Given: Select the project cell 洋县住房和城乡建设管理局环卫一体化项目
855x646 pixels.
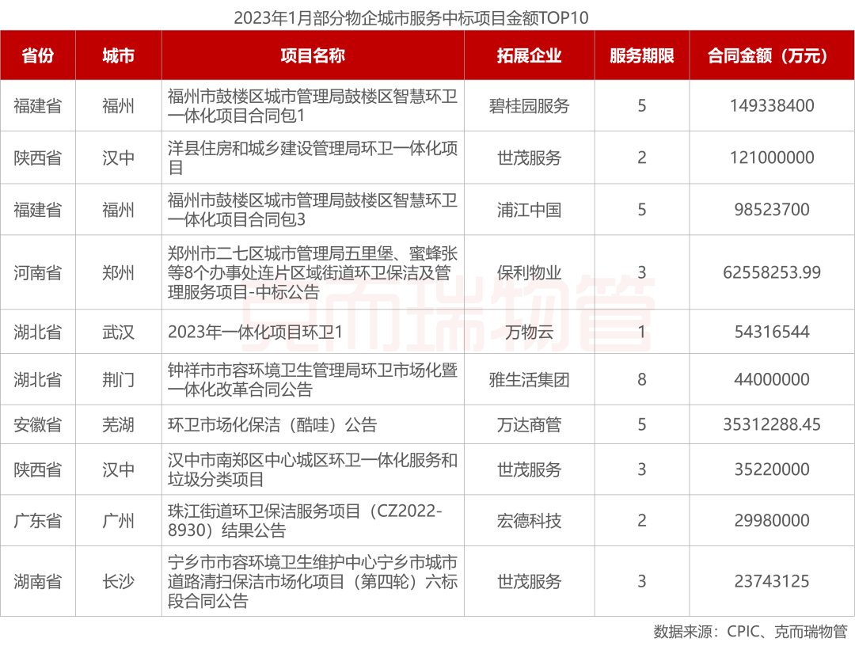Looking at the screenshot, I should tap(313, 158).
